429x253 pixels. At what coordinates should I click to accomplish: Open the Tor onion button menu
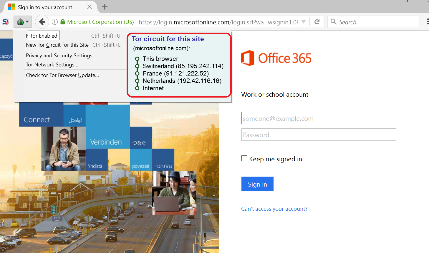coord(22,22)
